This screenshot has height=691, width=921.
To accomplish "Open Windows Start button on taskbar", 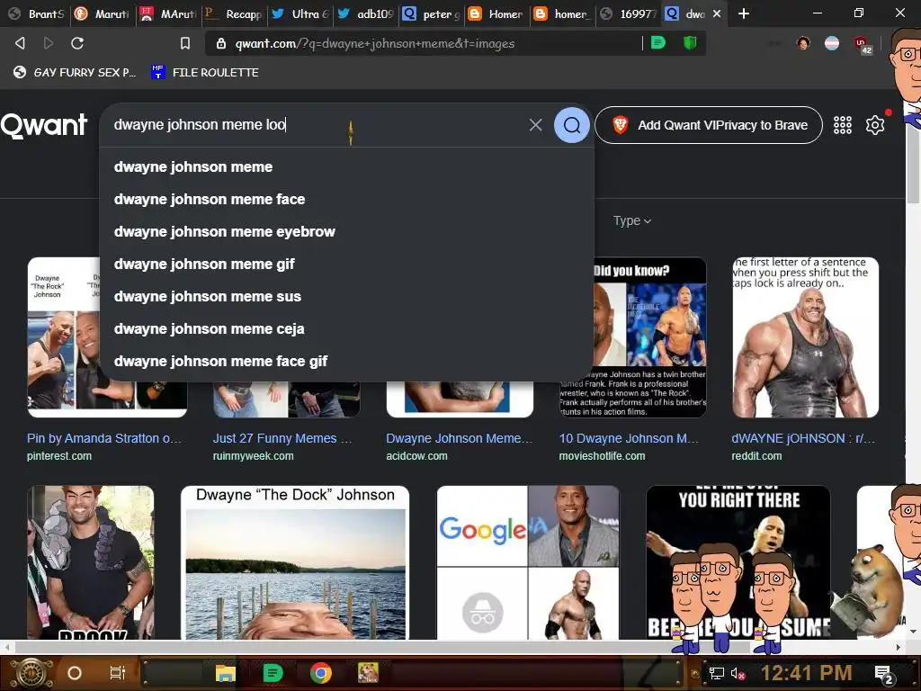I will (31, 673).
